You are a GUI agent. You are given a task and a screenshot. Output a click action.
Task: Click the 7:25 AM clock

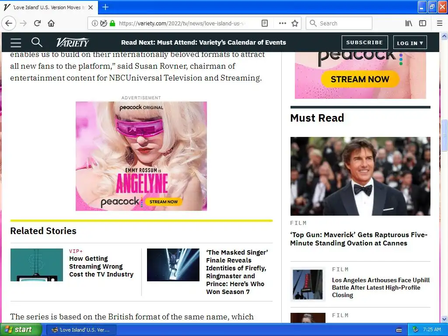pyautogui.click(x=432, y=329)
